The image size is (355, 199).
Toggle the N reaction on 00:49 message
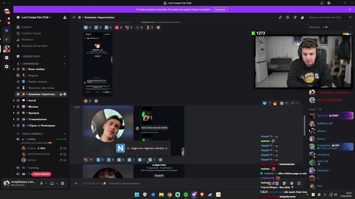[x=141, y=160]
